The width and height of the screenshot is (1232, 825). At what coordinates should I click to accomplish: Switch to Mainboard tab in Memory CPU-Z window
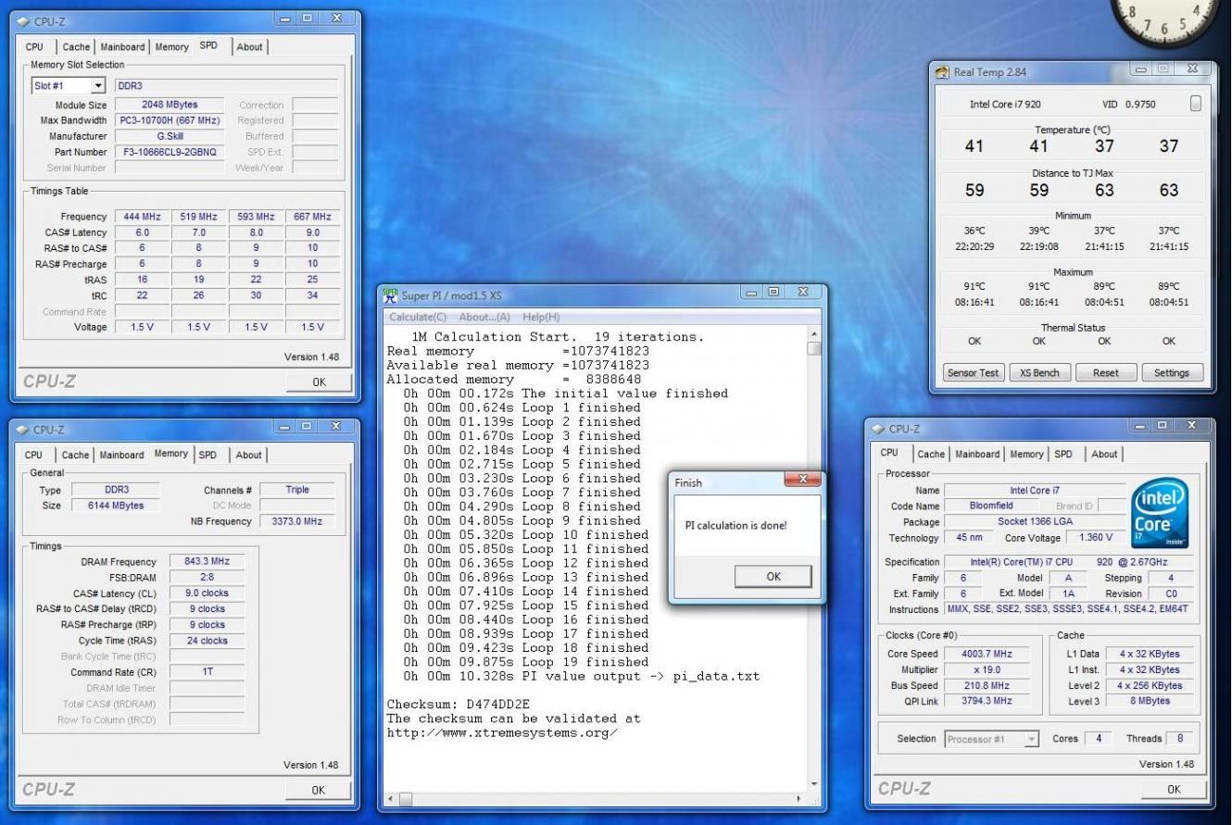(122, 456)
